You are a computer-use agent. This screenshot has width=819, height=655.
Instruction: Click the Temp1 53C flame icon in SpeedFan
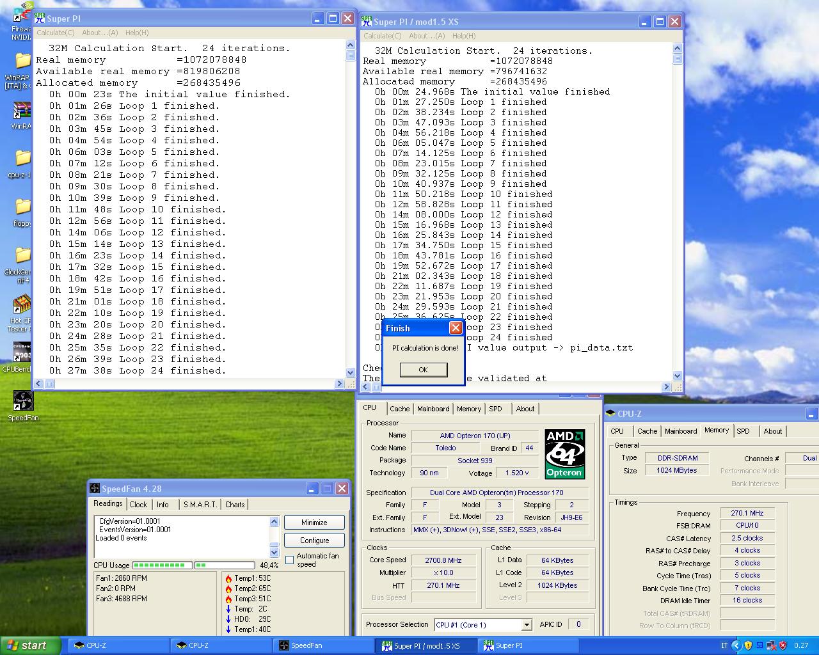point(228,578)
